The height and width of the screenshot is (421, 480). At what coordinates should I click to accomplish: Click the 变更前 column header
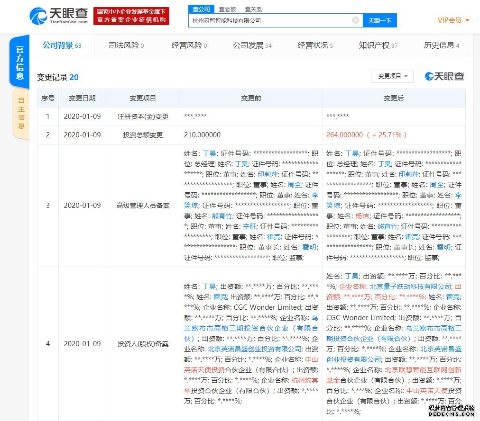click(x=251, y=98)
